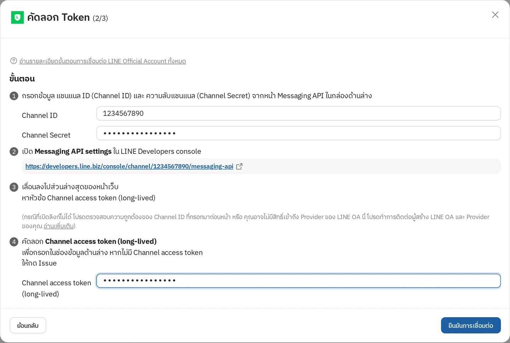Click the help question mark icon

(13, 61)
